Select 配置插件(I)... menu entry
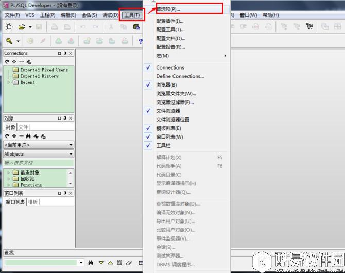Image resolution: width=345 pixels, height=273 pixels. coord(187,21)
